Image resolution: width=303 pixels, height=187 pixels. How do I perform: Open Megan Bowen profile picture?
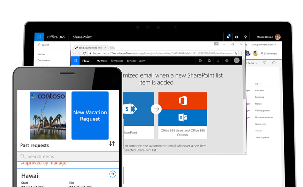[x=278, y=37]
